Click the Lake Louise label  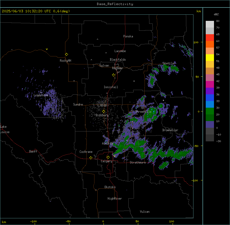tap(5, 129)
